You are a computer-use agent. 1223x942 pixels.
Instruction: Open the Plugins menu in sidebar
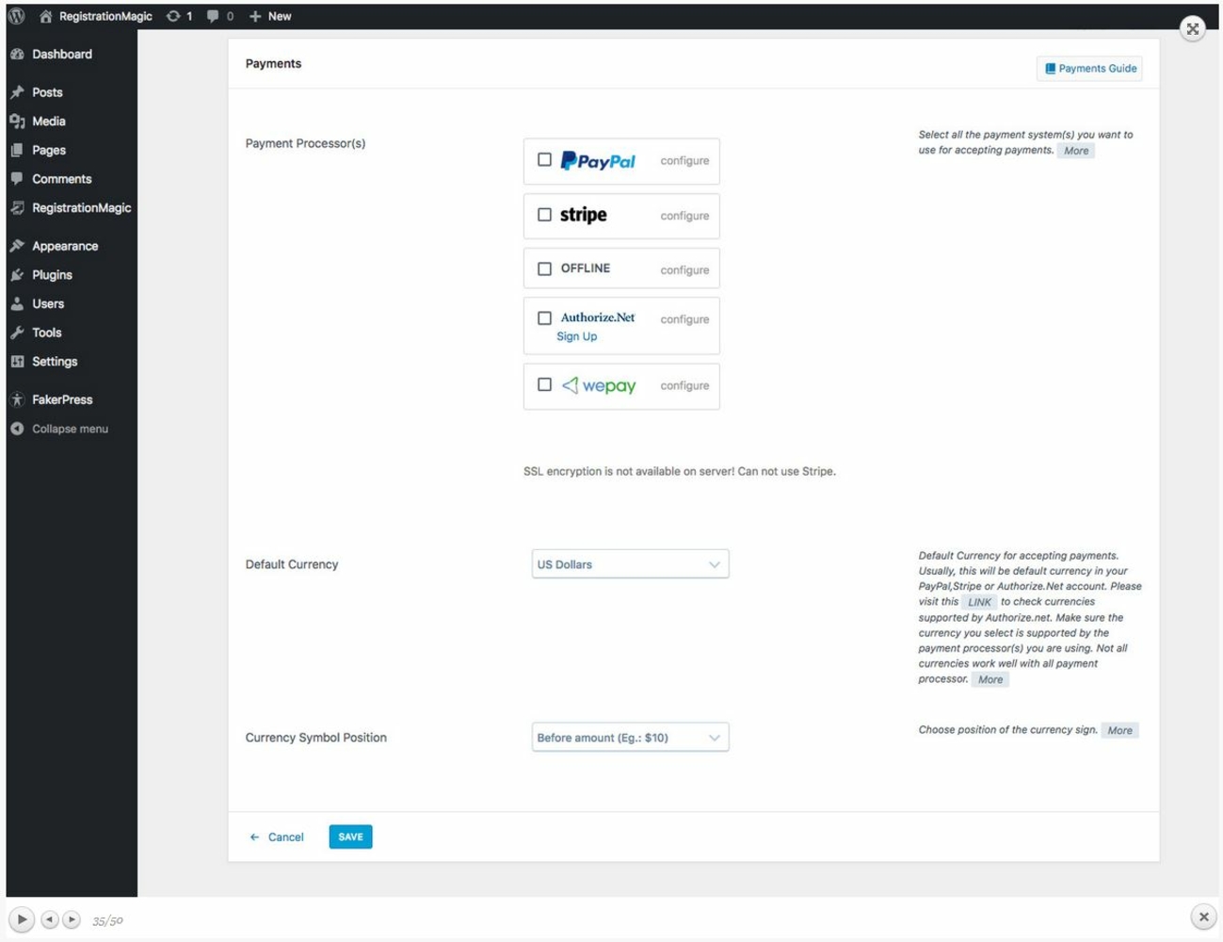pos(52,275)
